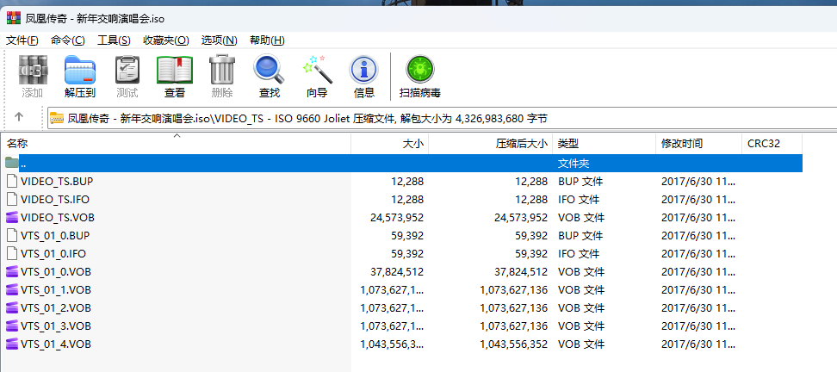This screenshot has width=837, height=372.
Task: Open the View (查看) book icon
Action: click(x=175, y=70)
